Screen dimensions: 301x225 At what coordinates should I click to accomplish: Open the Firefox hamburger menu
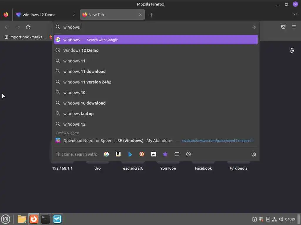pyautogui.click(x=294, y=27)
